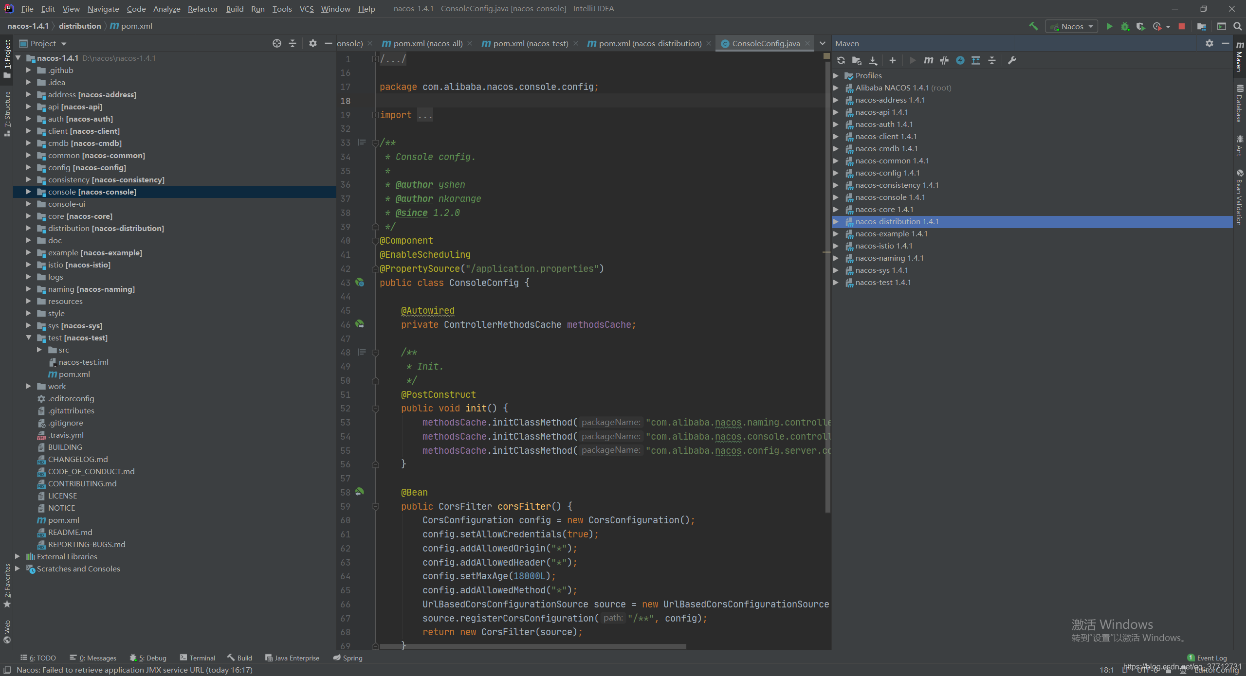Screen dimensions: 1246x676
Task: Switch to the pom.xml (nacos-distribution) tab
Action: click(x=649, y=43)
